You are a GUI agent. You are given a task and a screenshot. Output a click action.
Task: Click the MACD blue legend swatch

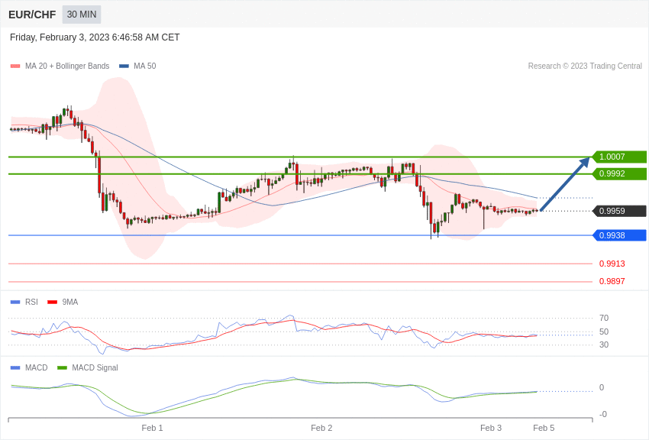click(15, 367)
